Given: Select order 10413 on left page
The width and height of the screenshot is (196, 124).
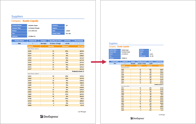Looking at the screenshot, I should pos(30,67).
